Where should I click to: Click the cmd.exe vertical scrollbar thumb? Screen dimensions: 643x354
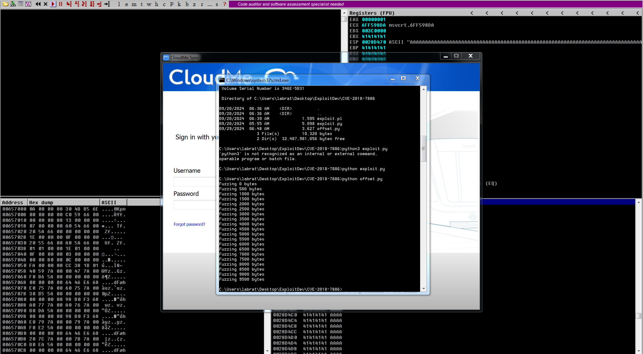click(x=423, y=149)
